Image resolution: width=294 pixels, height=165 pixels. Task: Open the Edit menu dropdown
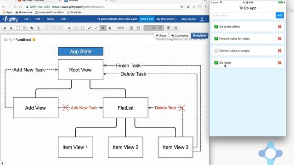[39, 19]
